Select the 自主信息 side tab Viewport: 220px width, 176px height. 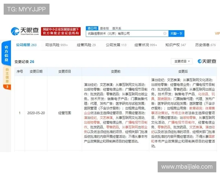(7, 77)
